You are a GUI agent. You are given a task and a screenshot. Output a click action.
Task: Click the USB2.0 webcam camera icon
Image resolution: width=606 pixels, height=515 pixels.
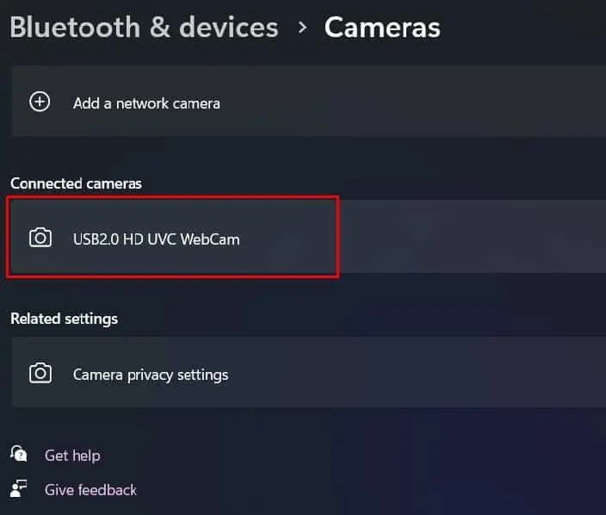coord(40,238)
